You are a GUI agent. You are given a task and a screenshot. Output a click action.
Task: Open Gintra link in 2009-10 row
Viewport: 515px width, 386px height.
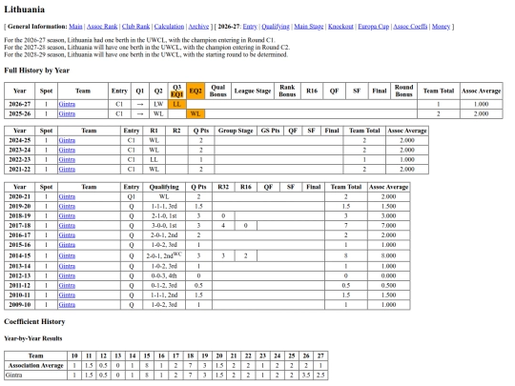(67, 305)
